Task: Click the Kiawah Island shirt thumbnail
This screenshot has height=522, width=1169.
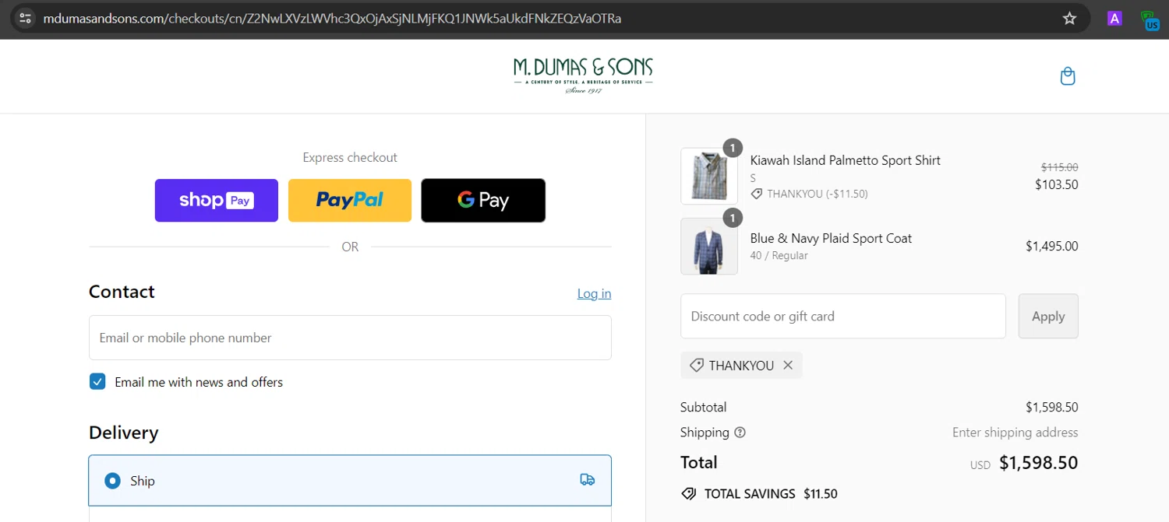Action: coord(709,177)
